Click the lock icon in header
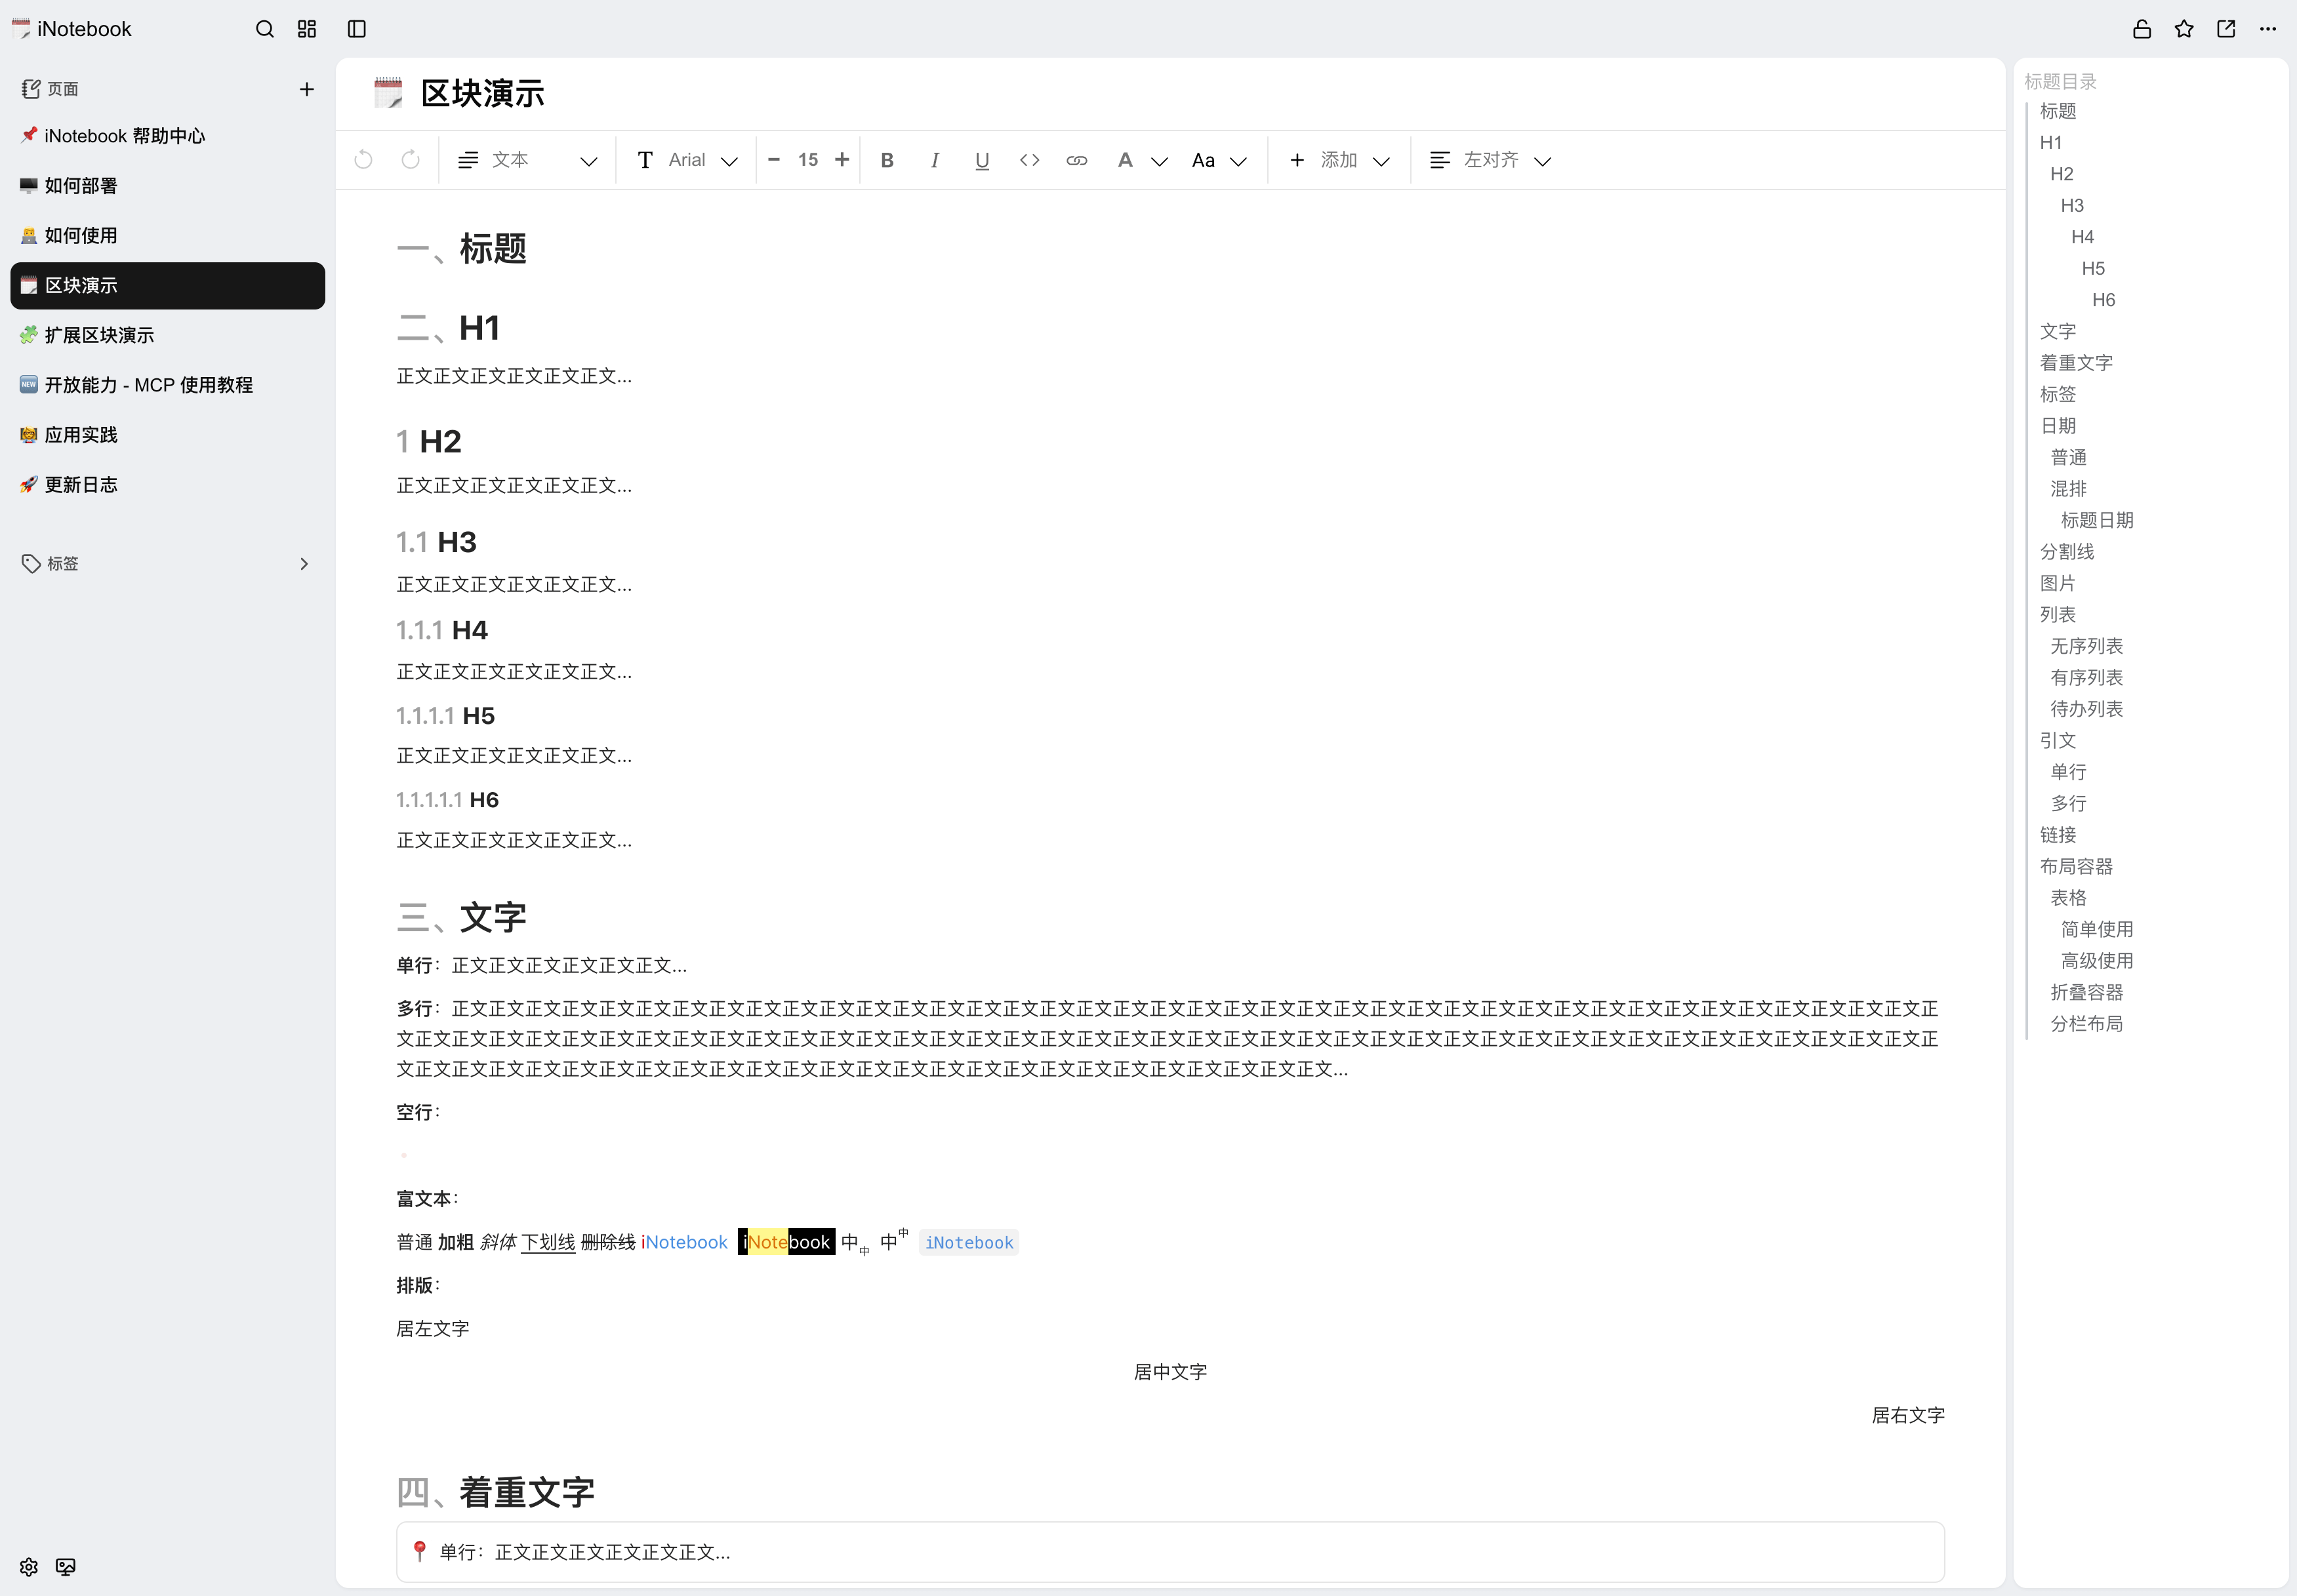The width and height of the screenshot is (2297, 1596). coord(2141,29)
